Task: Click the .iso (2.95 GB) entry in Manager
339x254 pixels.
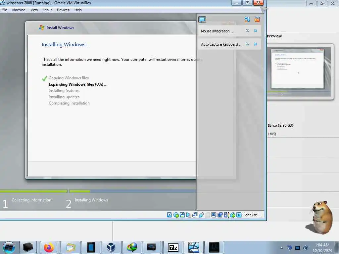Action: (x=280, y=125)
